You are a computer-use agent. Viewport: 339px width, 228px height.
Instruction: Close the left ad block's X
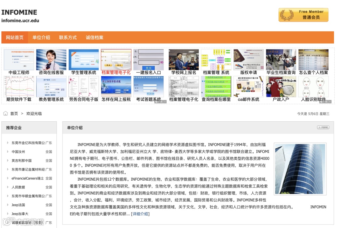coord(165,102)
